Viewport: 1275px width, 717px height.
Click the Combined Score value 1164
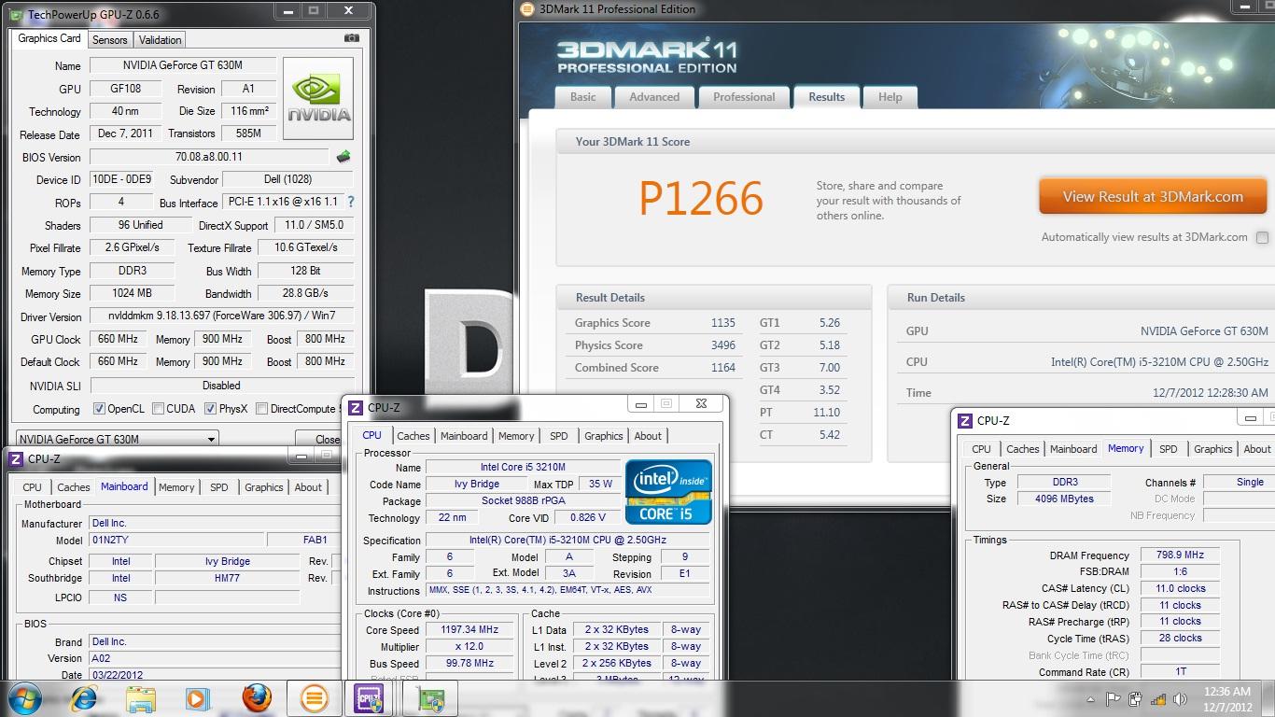[x=722, y=368]
